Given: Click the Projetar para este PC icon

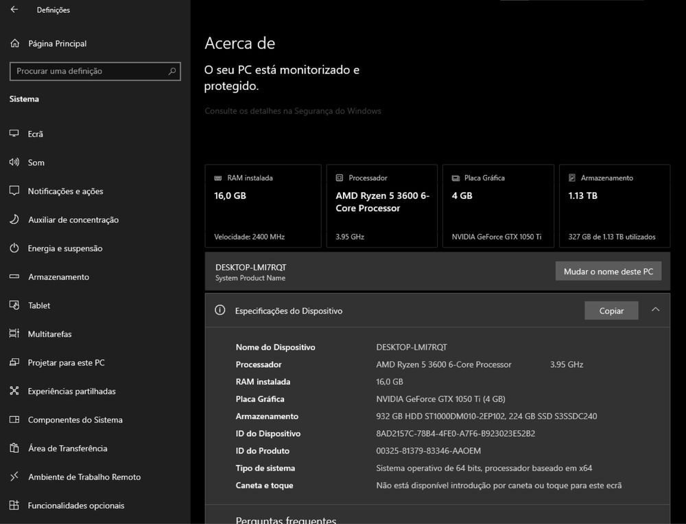Looking at the screenshot, I should [x=14, y=362].
